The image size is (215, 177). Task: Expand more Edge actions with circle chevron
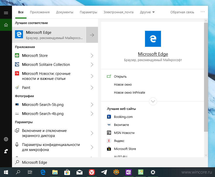tap(153, 101)
